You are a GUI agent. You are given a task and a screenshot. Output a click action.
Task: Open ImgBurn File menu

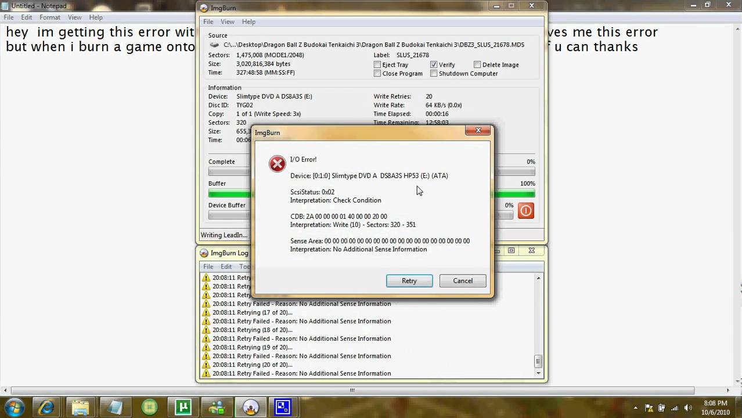(x=208, y=21)
